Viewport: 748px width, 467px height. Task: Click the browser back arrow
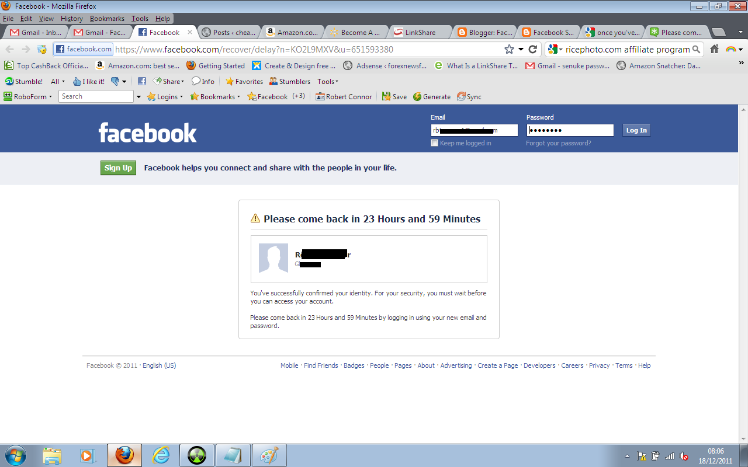[x=10, y=50]
